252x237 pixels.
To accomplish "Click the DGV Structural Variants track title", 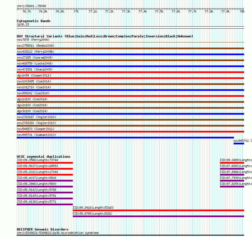I will (105, 36).
